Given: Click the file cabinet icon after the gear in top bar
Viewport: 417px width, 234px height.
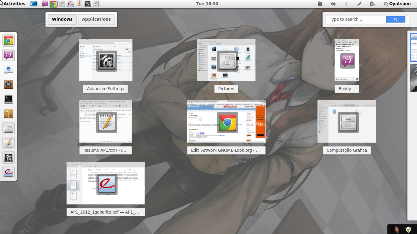Looking at the screenshot, I should coord(96,4).
